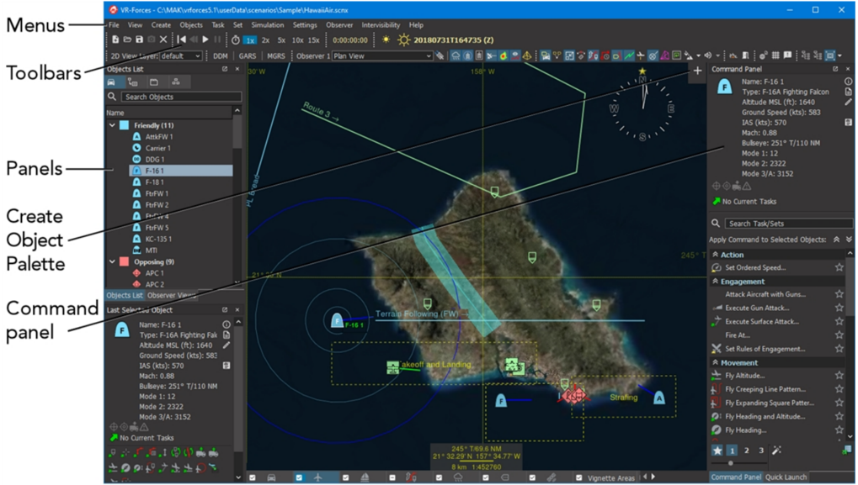858x485 pixels.
Task: Select favorites star filter in Command Panel
Action: [717, 451]
